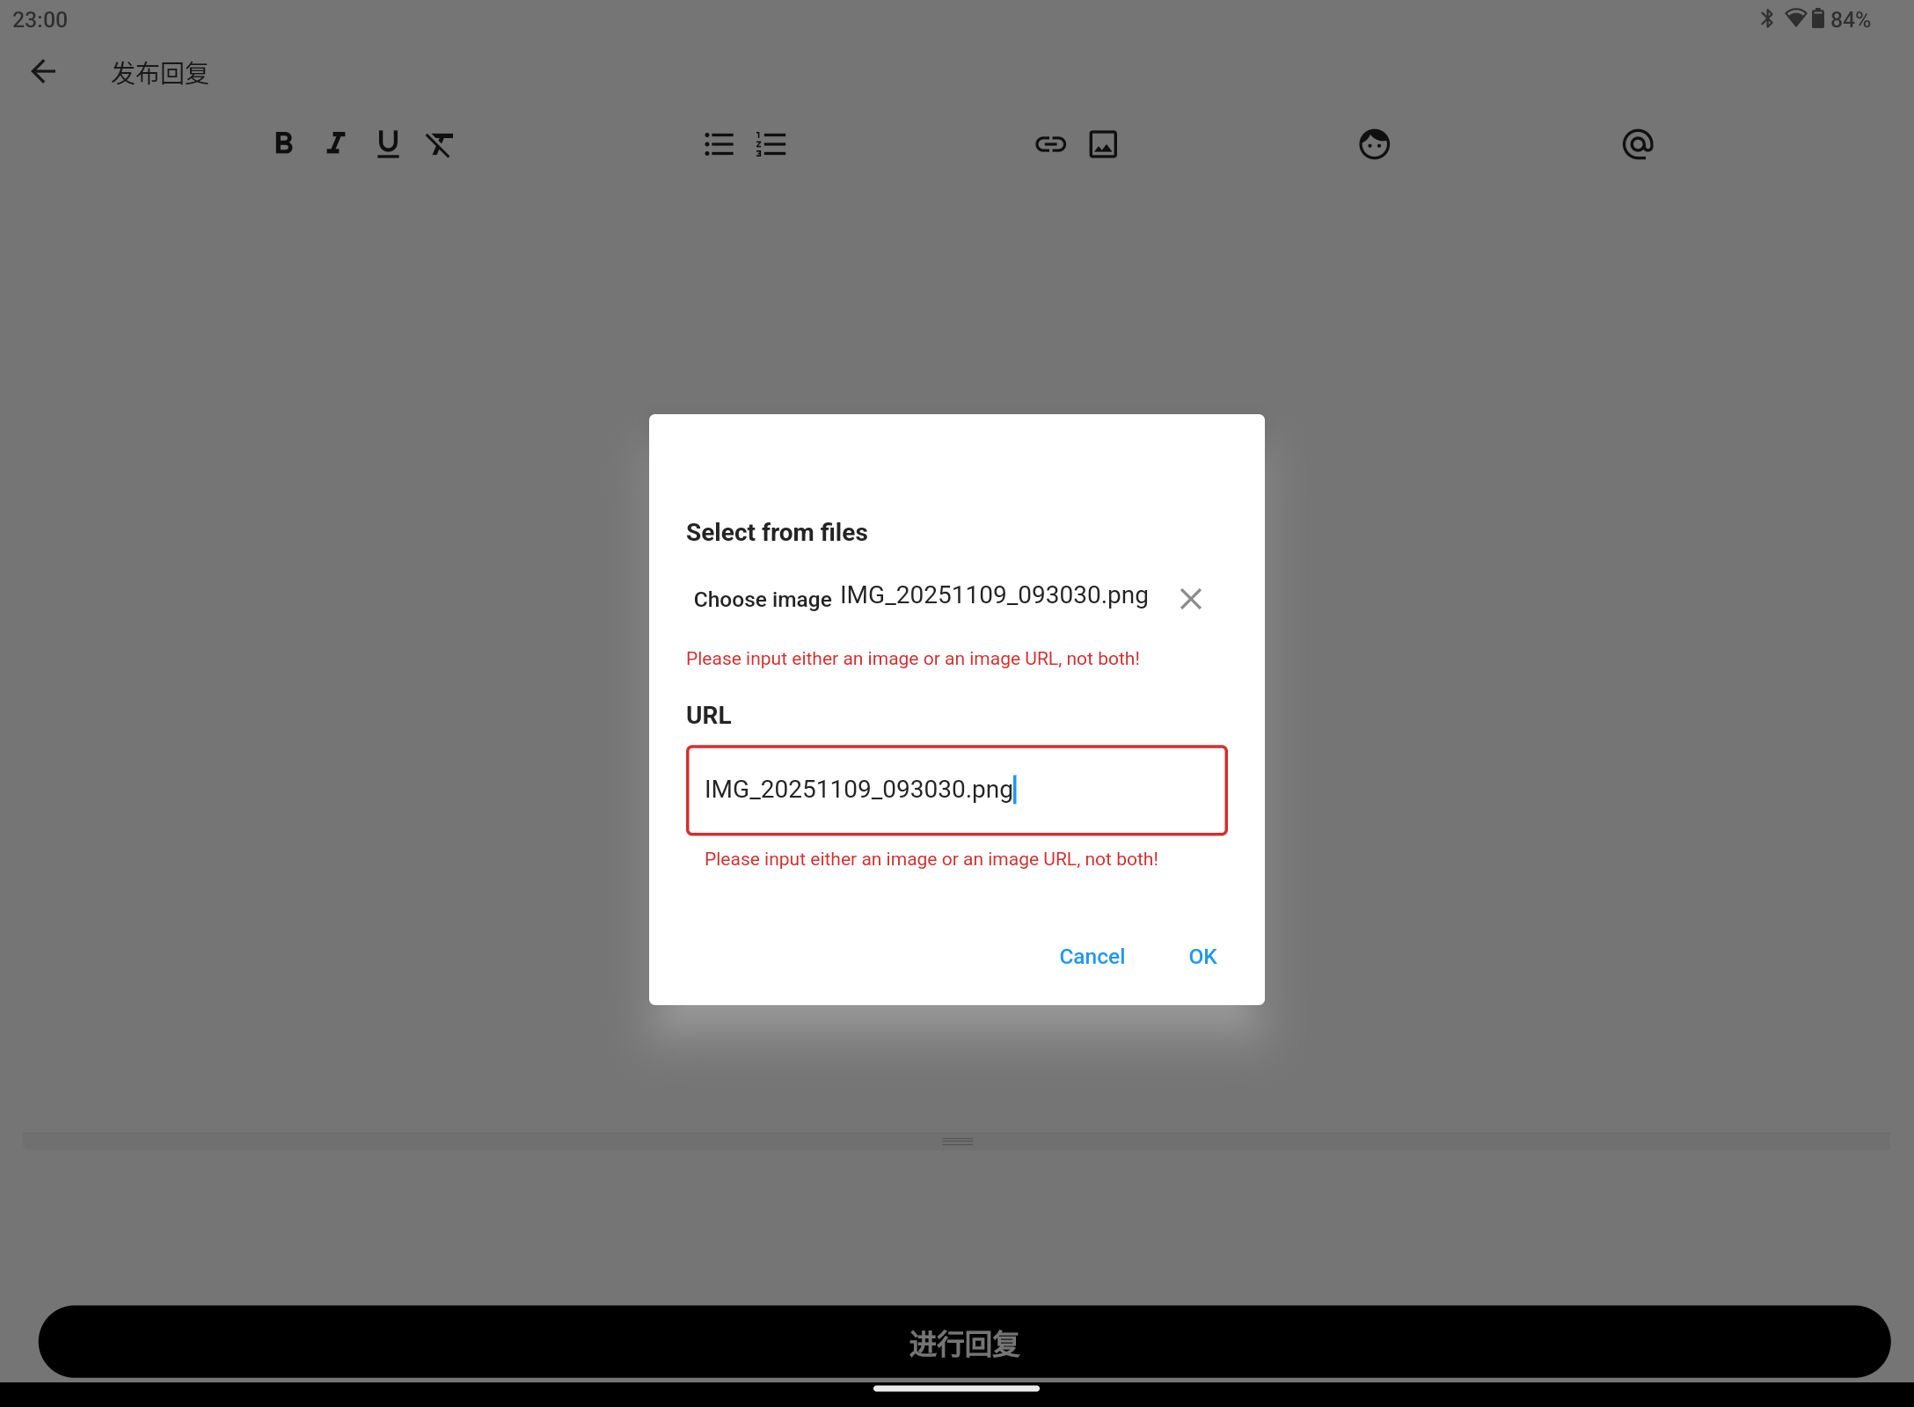Insert a numbered list
This screenshot has width=1914, height=1407.
click(x=771, y=143)
